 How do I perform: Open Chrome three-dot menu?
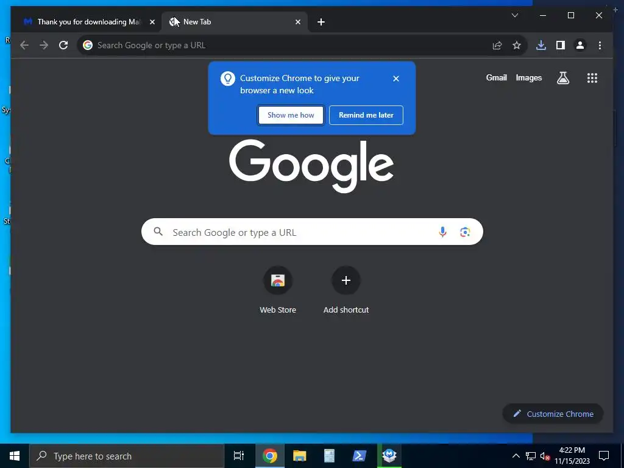pos(600,45)
